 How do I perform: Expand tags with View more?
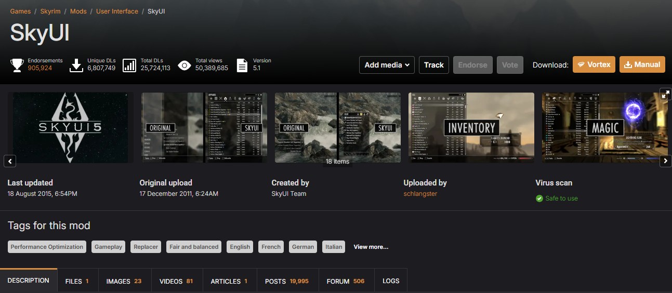(x=371, y=247)
